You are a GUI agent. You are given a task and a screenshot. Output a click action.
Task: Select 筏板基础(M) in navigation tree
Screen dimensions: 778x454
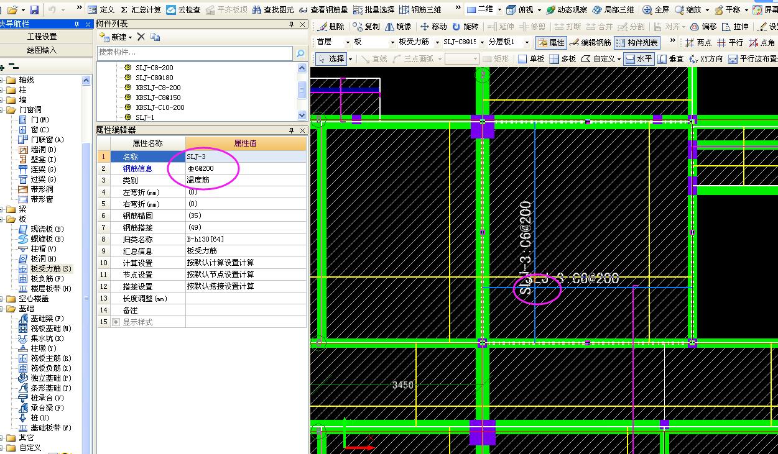click(x=51, y=329)
